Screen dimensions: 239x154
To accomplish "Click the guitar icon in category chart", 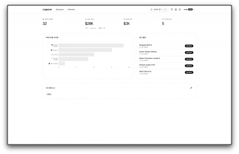I will [52, 54].
